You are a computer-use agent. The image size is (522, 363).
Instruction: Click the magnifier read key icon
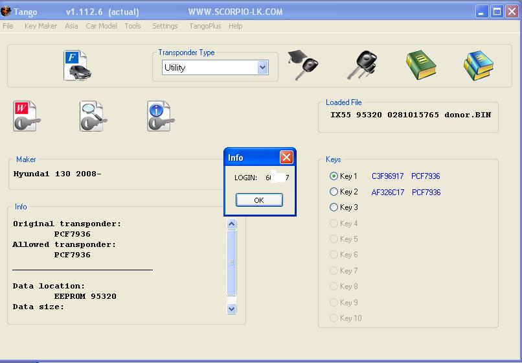(93, 116)
